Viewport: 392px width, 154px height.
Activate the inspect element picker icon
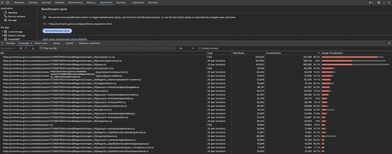3,2
